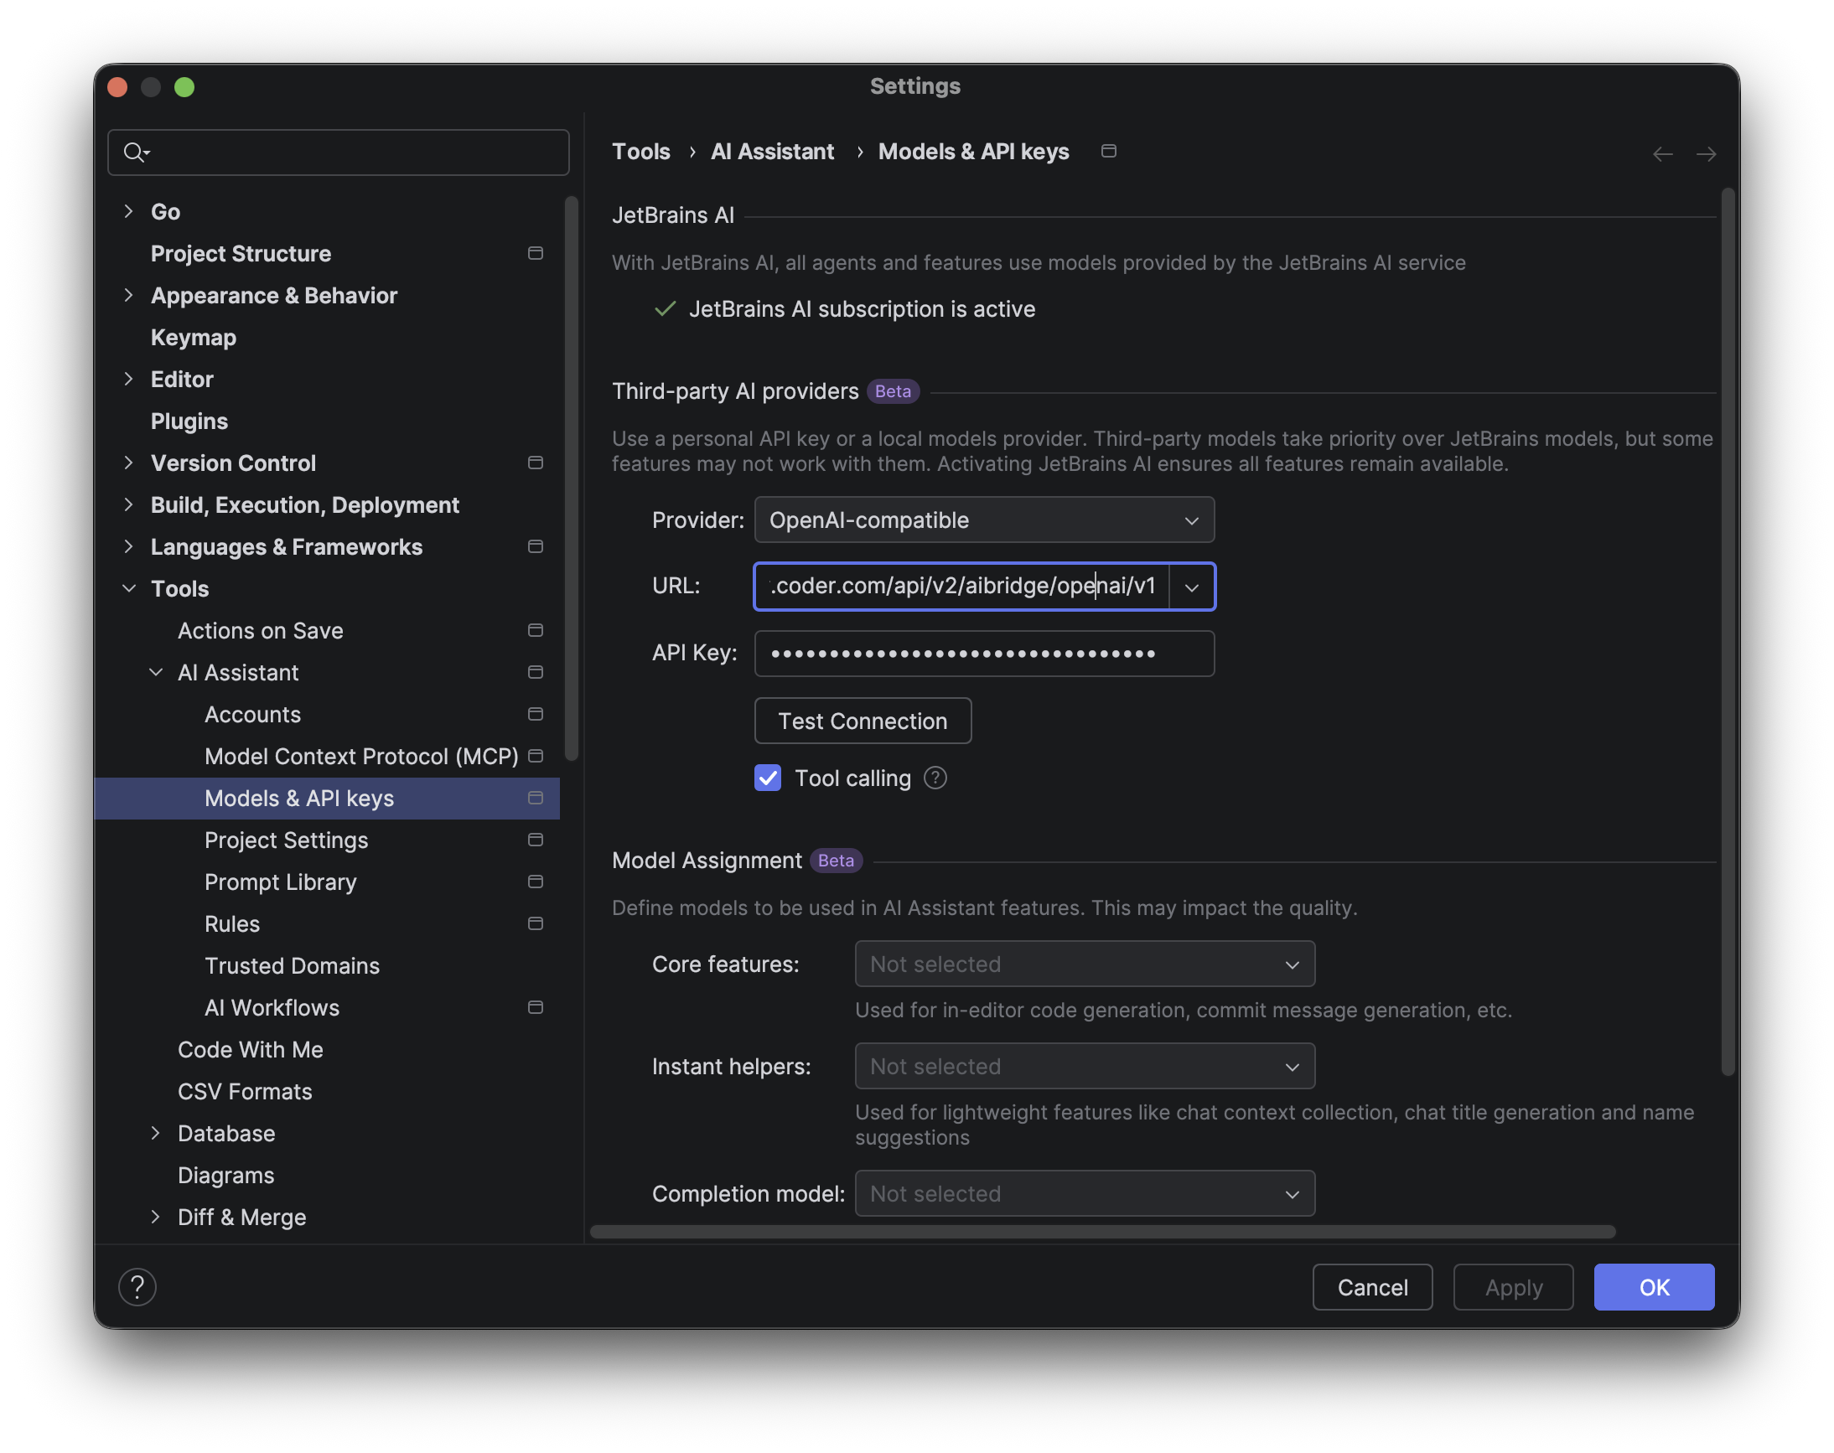
Task: Click project-level icon beside Models & API keys row
Action: (535, 798)
